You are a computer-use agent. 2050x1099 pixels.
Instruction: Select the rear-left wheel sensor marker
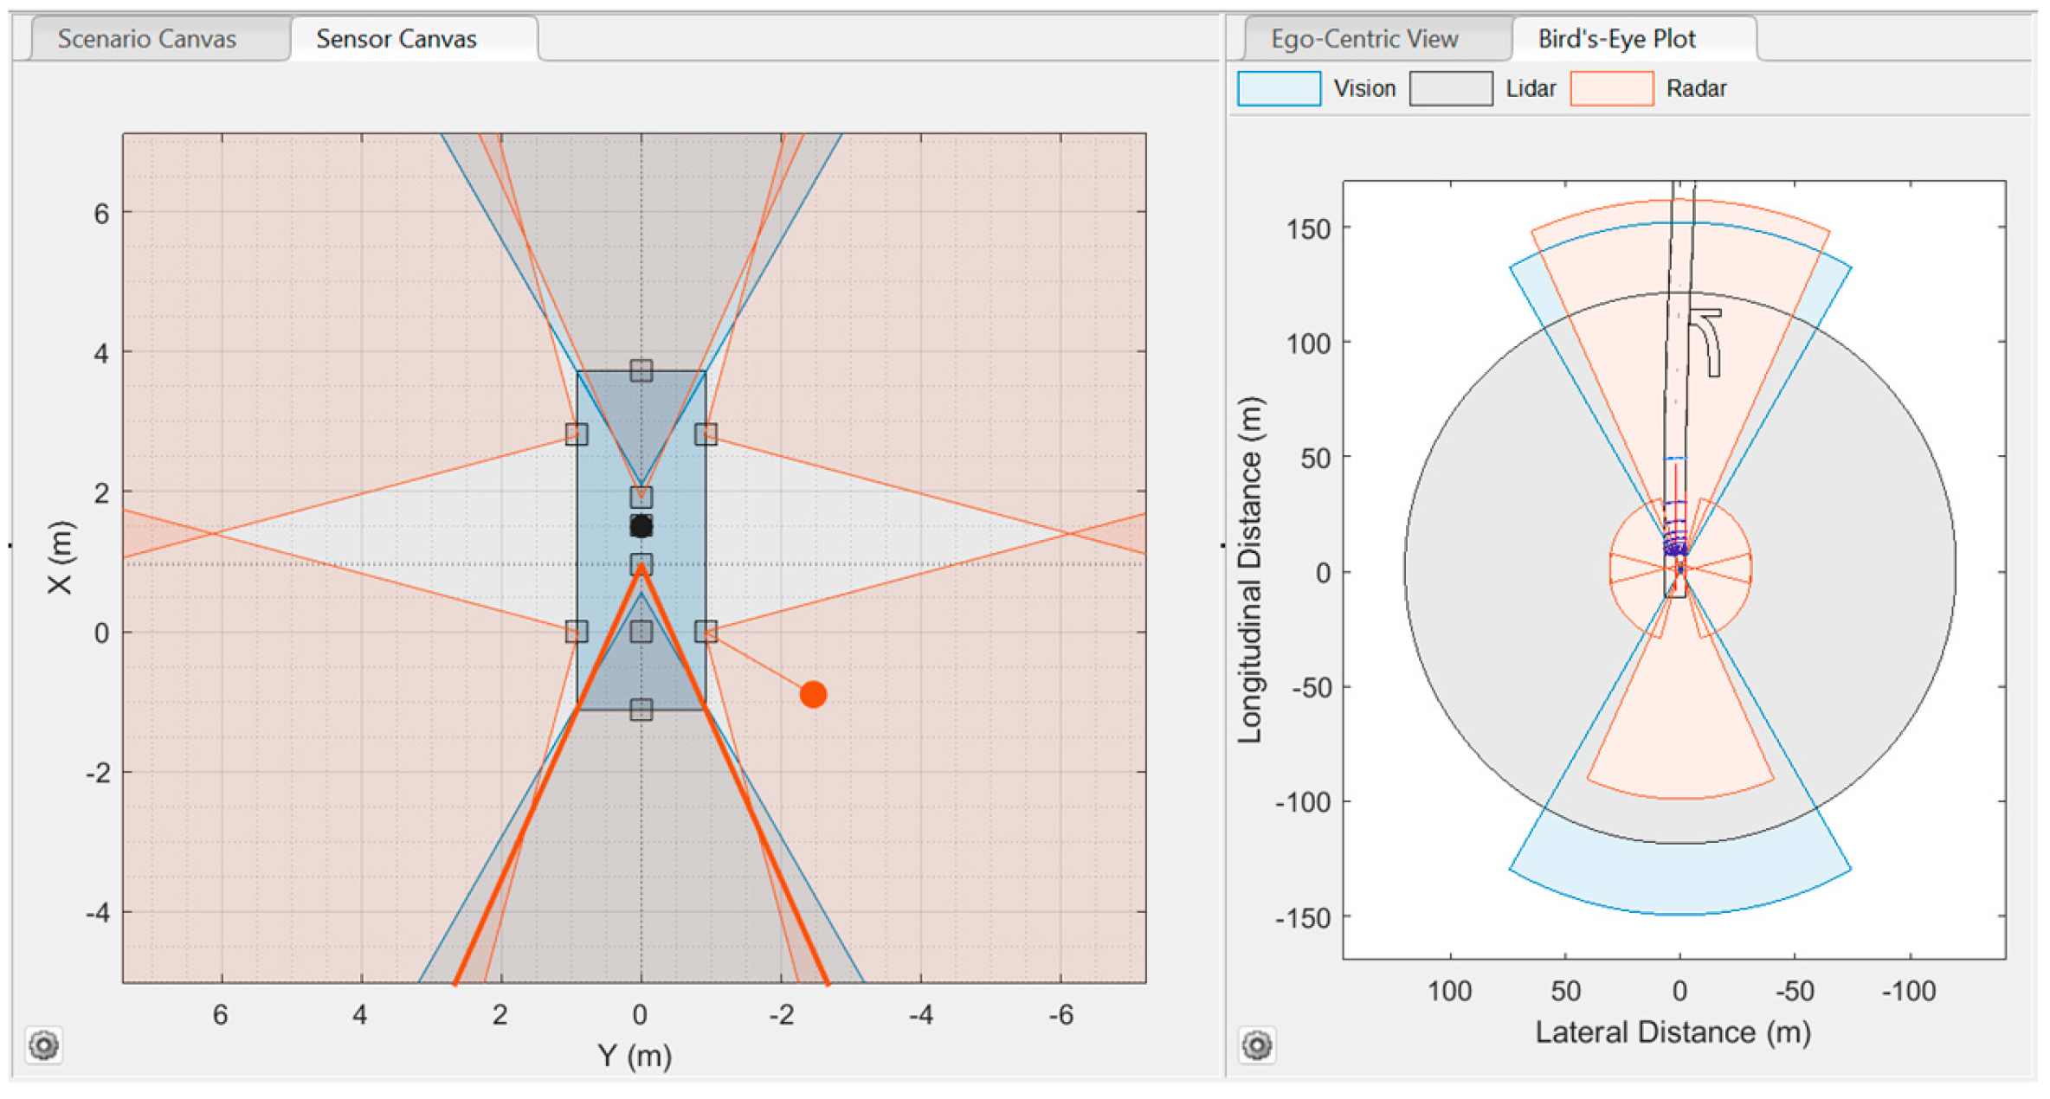coord(577,632)
